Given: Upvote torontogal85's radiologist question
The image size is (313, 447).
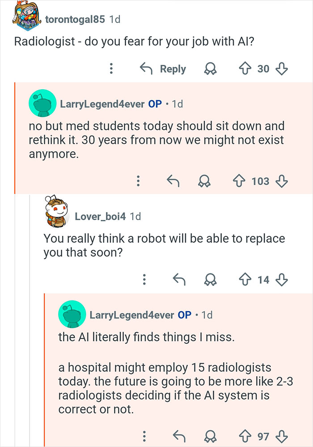Looking at the screenshot, I should (x=245, y=69).
